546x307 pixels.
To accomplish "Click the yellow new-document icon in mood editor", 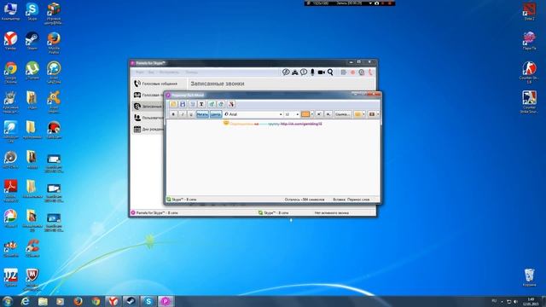I will (x=173, y=104).
